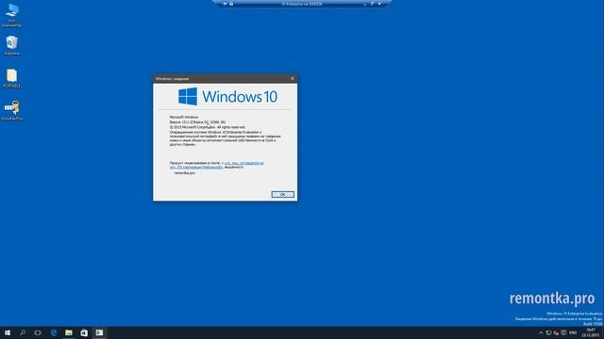
Task: Launch Microsoft Edge from taskbar
Action: pos(54,332)
